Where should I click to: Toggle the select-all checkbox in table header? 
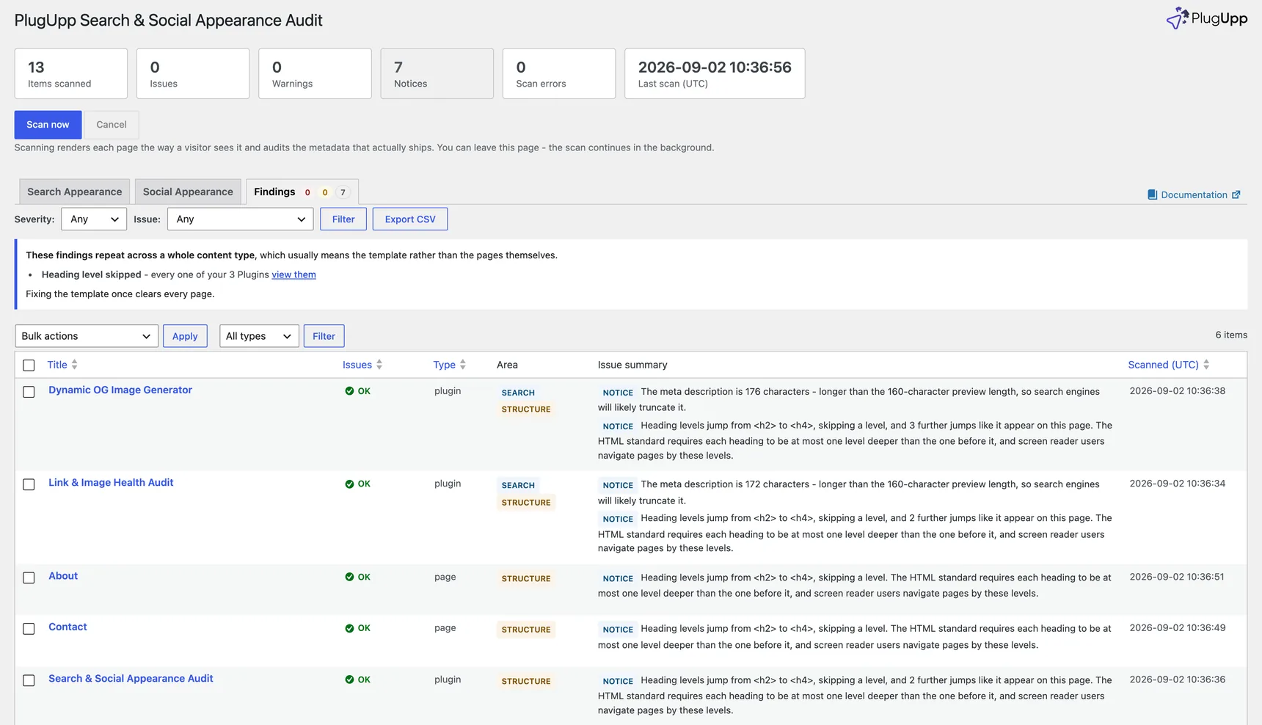click(29, 365)
